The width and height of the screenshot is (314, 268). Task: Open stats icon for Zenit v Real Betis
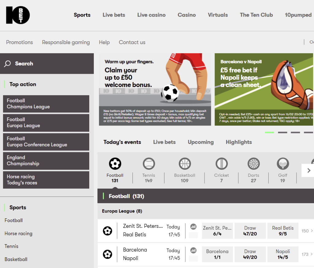tap(193, 227)
